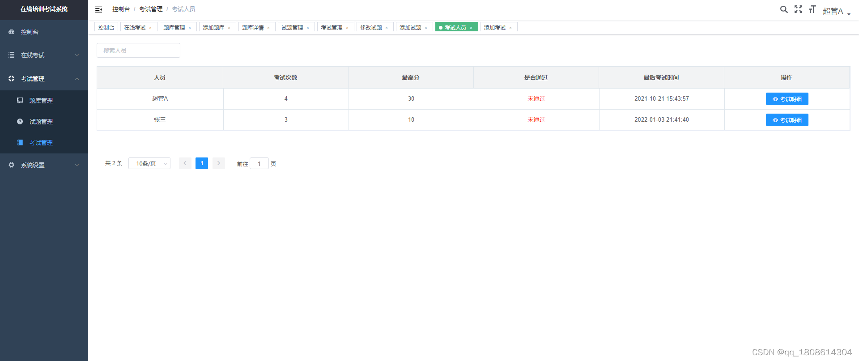The height and width of the screenshot is (361, 859).
Task: Click the 系统设置 gear icon
Action: pyautogui.click(x=12, y=165)
